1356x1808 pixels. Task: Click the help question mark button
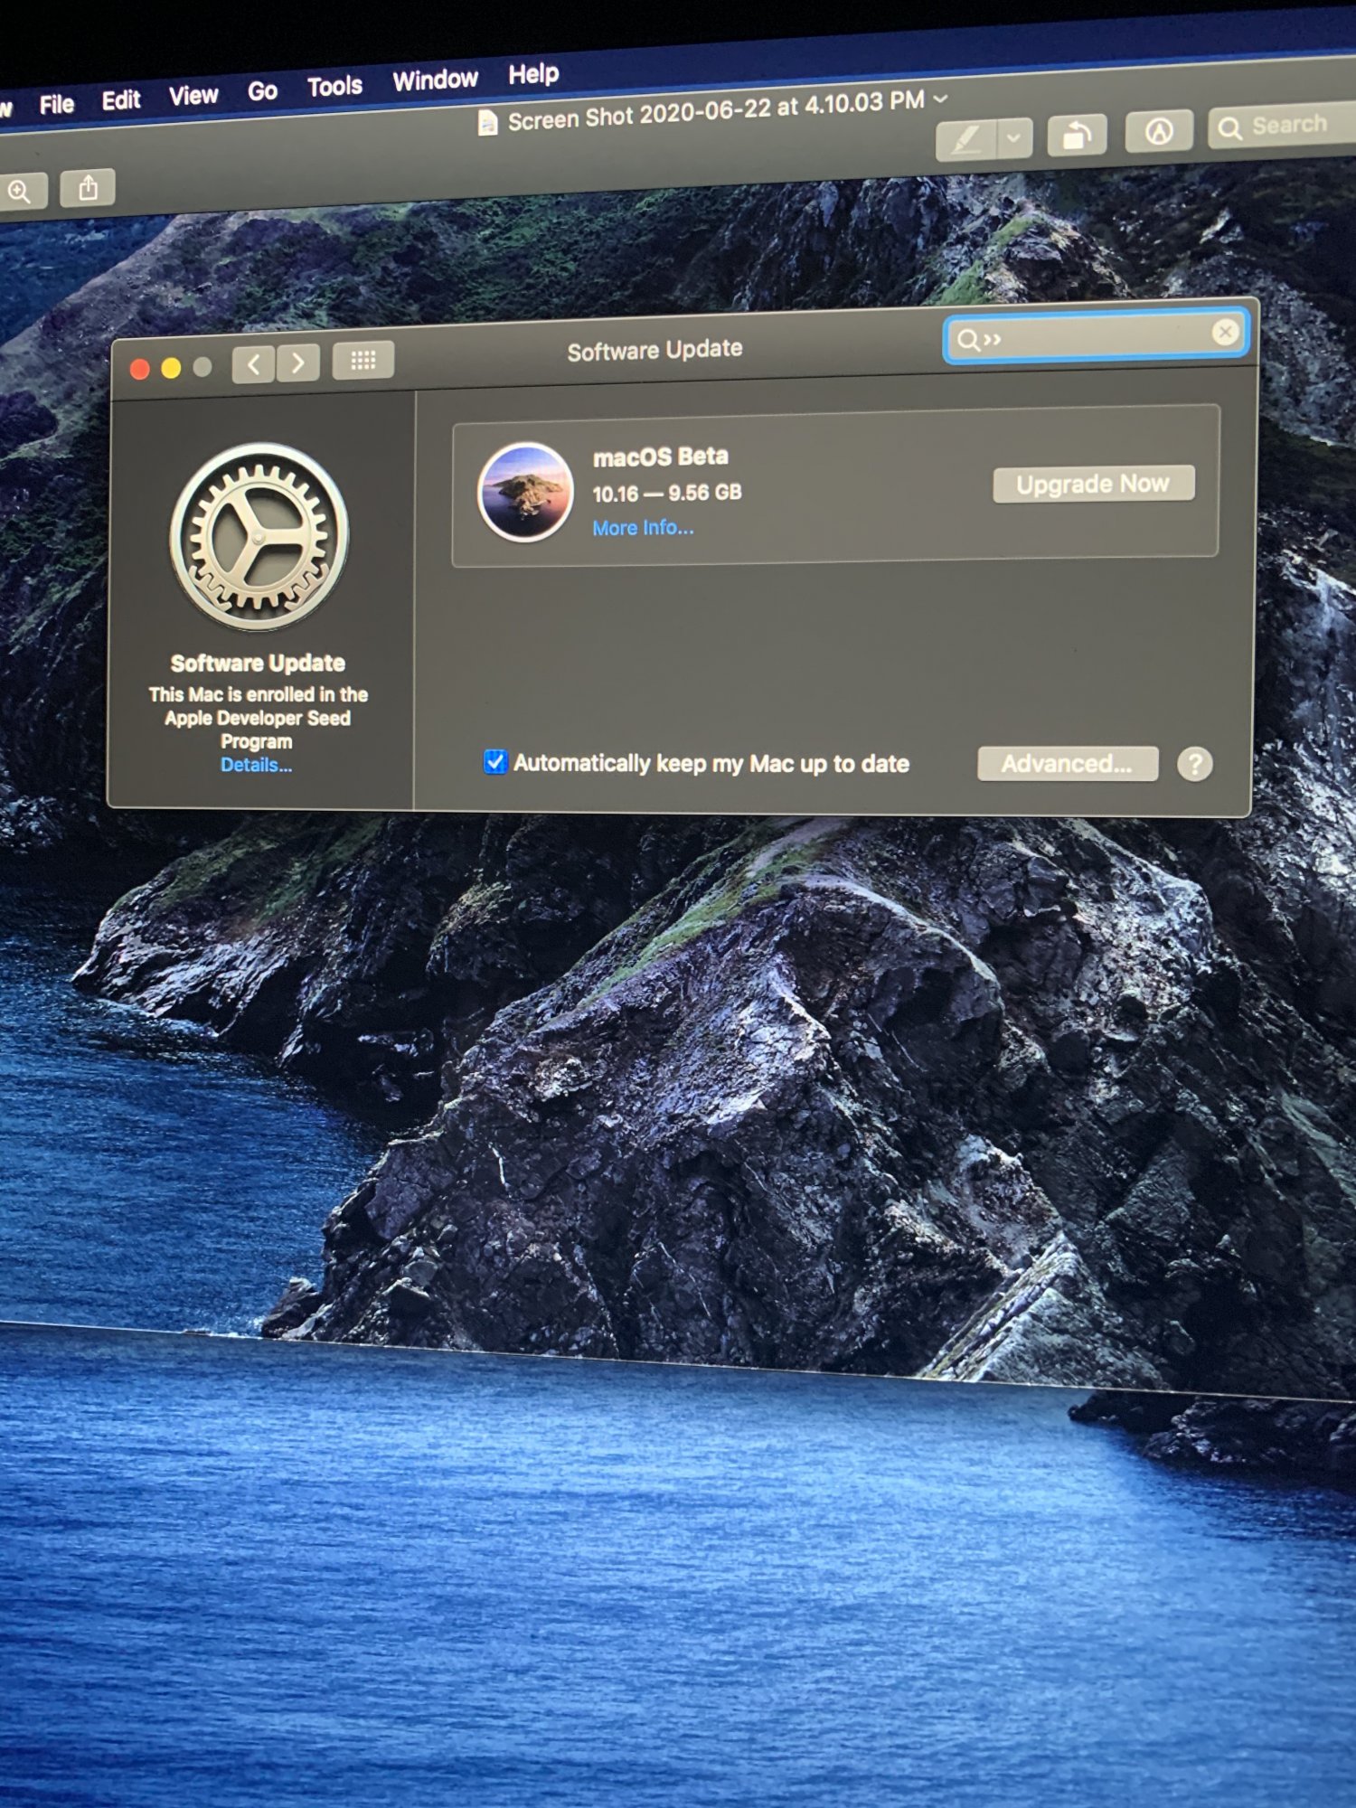[1194, 765]
